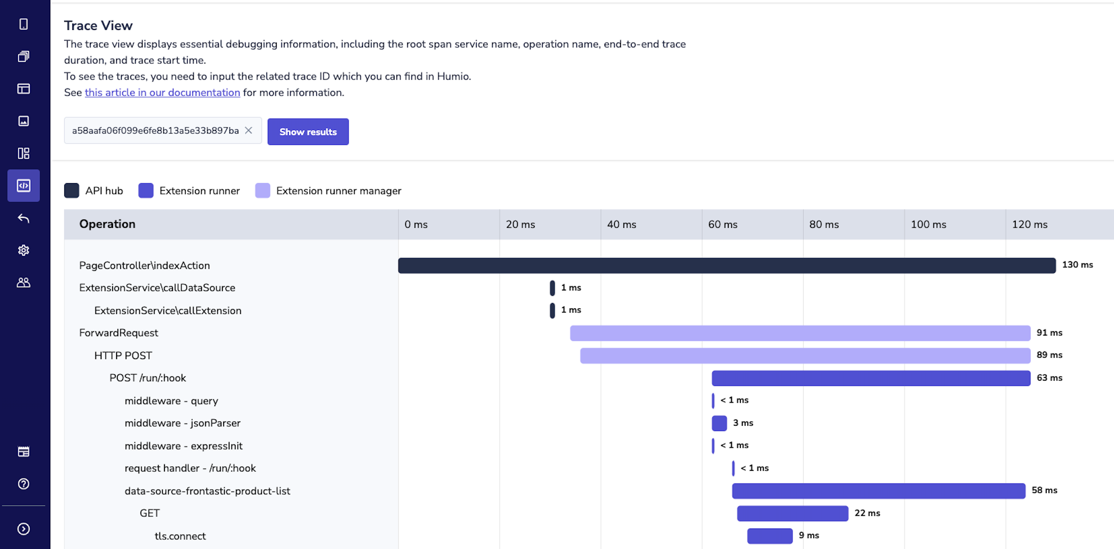Click the 130 ms PageController span bar

click(x=727, y=265)
